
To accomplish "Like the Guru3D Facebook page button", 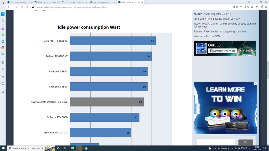I will [222, 51].
